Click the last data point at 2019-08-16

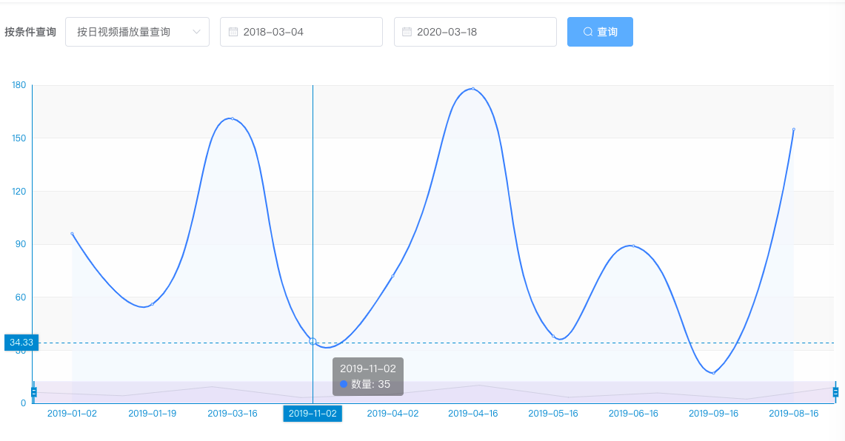pos(794,129)
